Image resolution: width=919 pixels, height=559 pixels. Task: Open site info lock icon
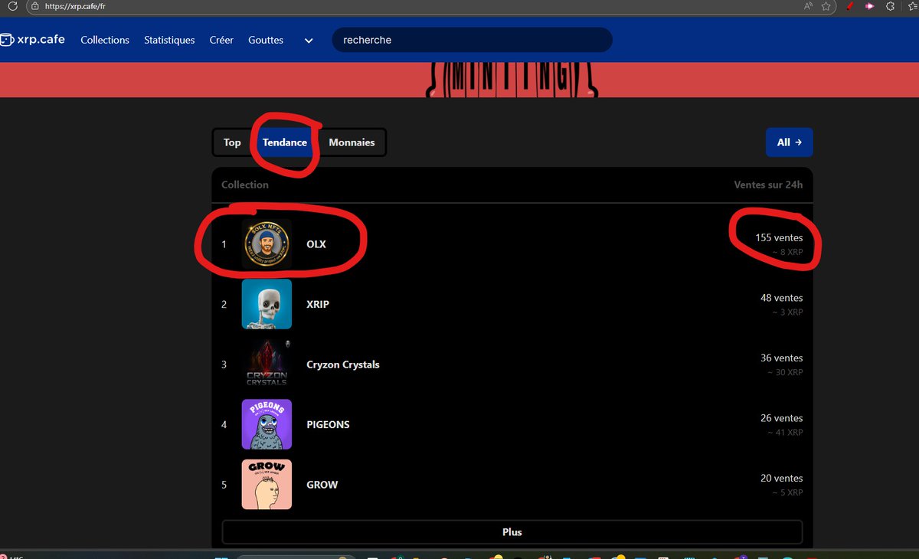pos(34,5)
